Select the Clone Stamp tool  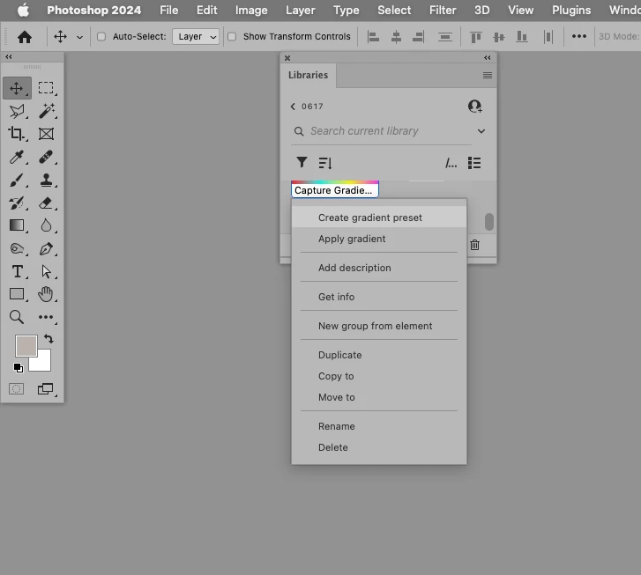pos(46,180)
